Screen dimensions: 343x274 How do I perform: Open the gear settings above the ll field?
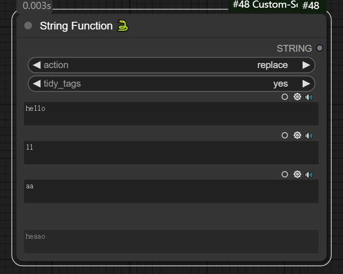coord(297,135)
